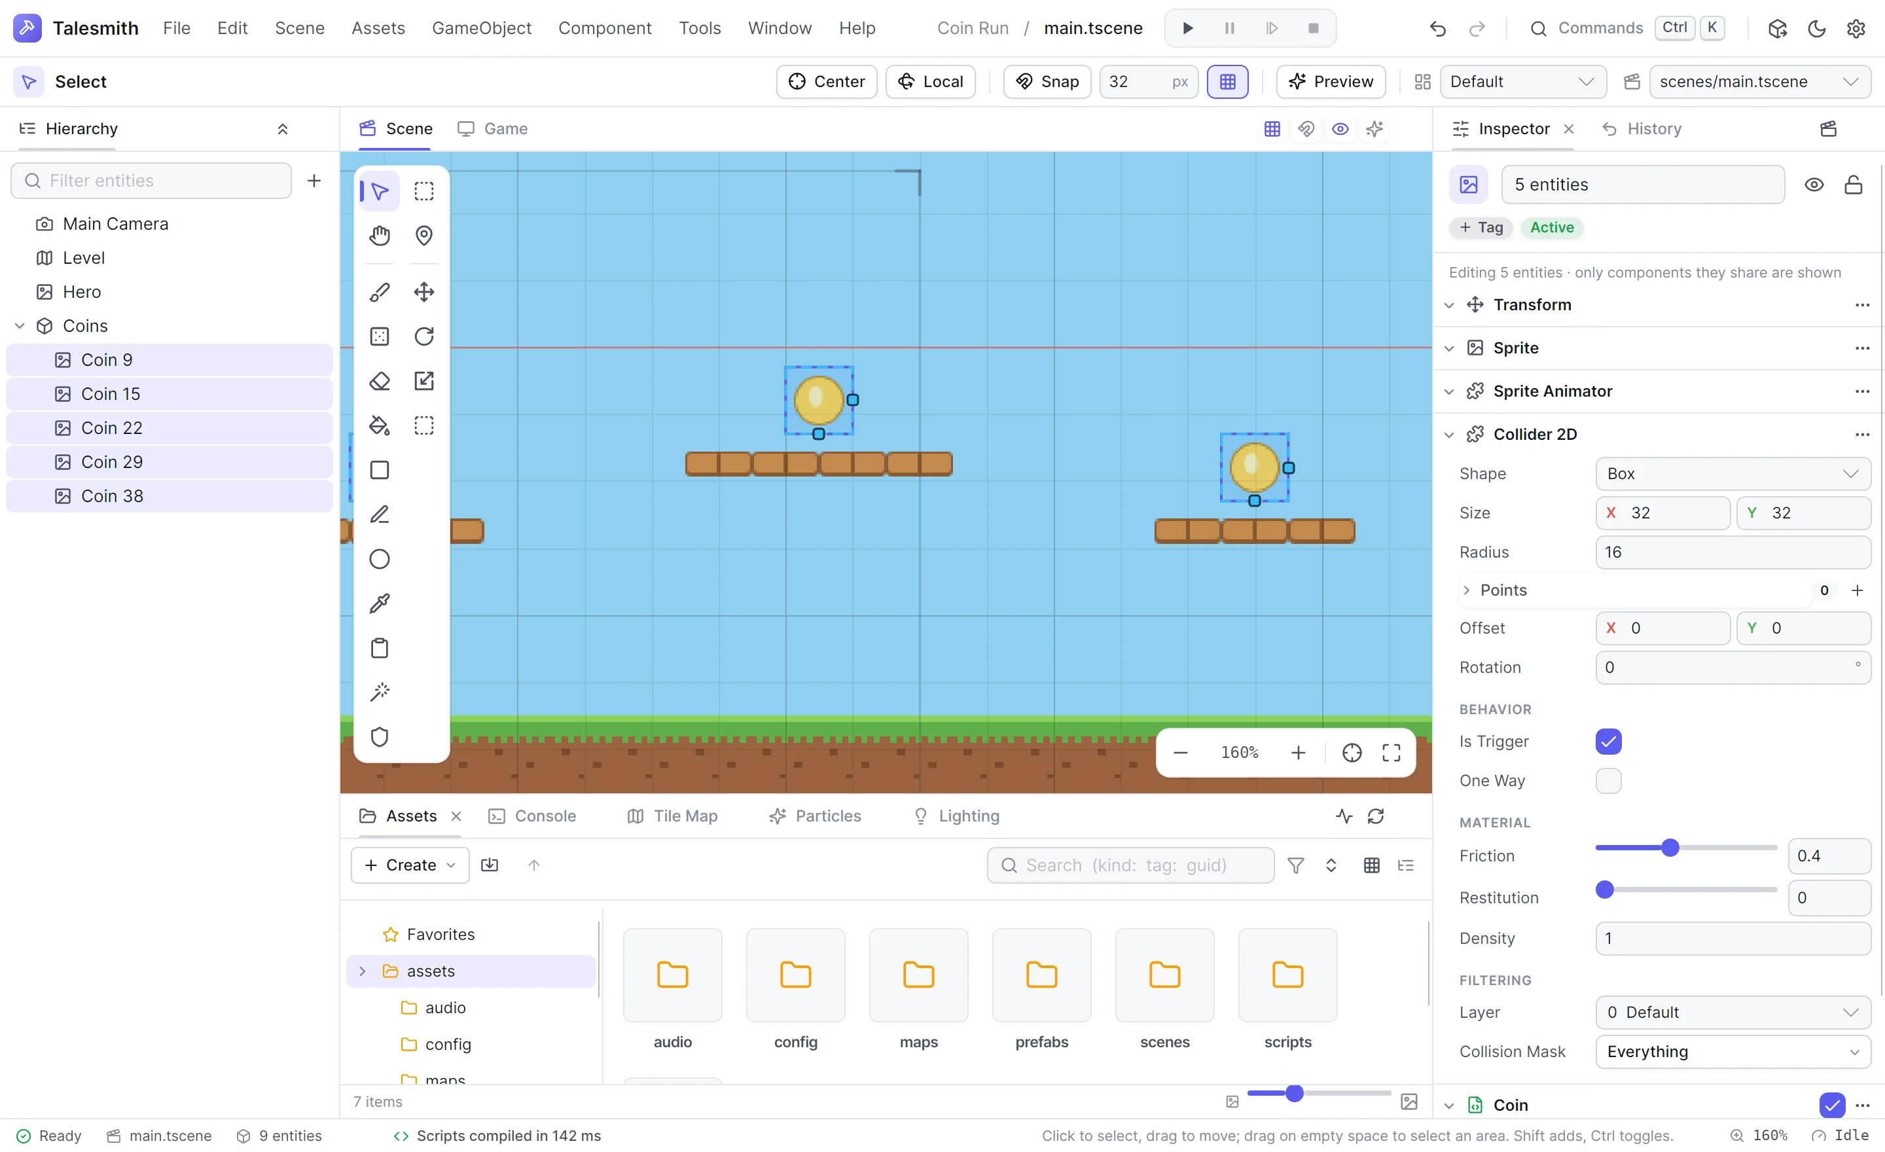Viewport: 1885px width, 1152px height.
Task: Open the GameObject menu
Action: (x=481, y=28)
